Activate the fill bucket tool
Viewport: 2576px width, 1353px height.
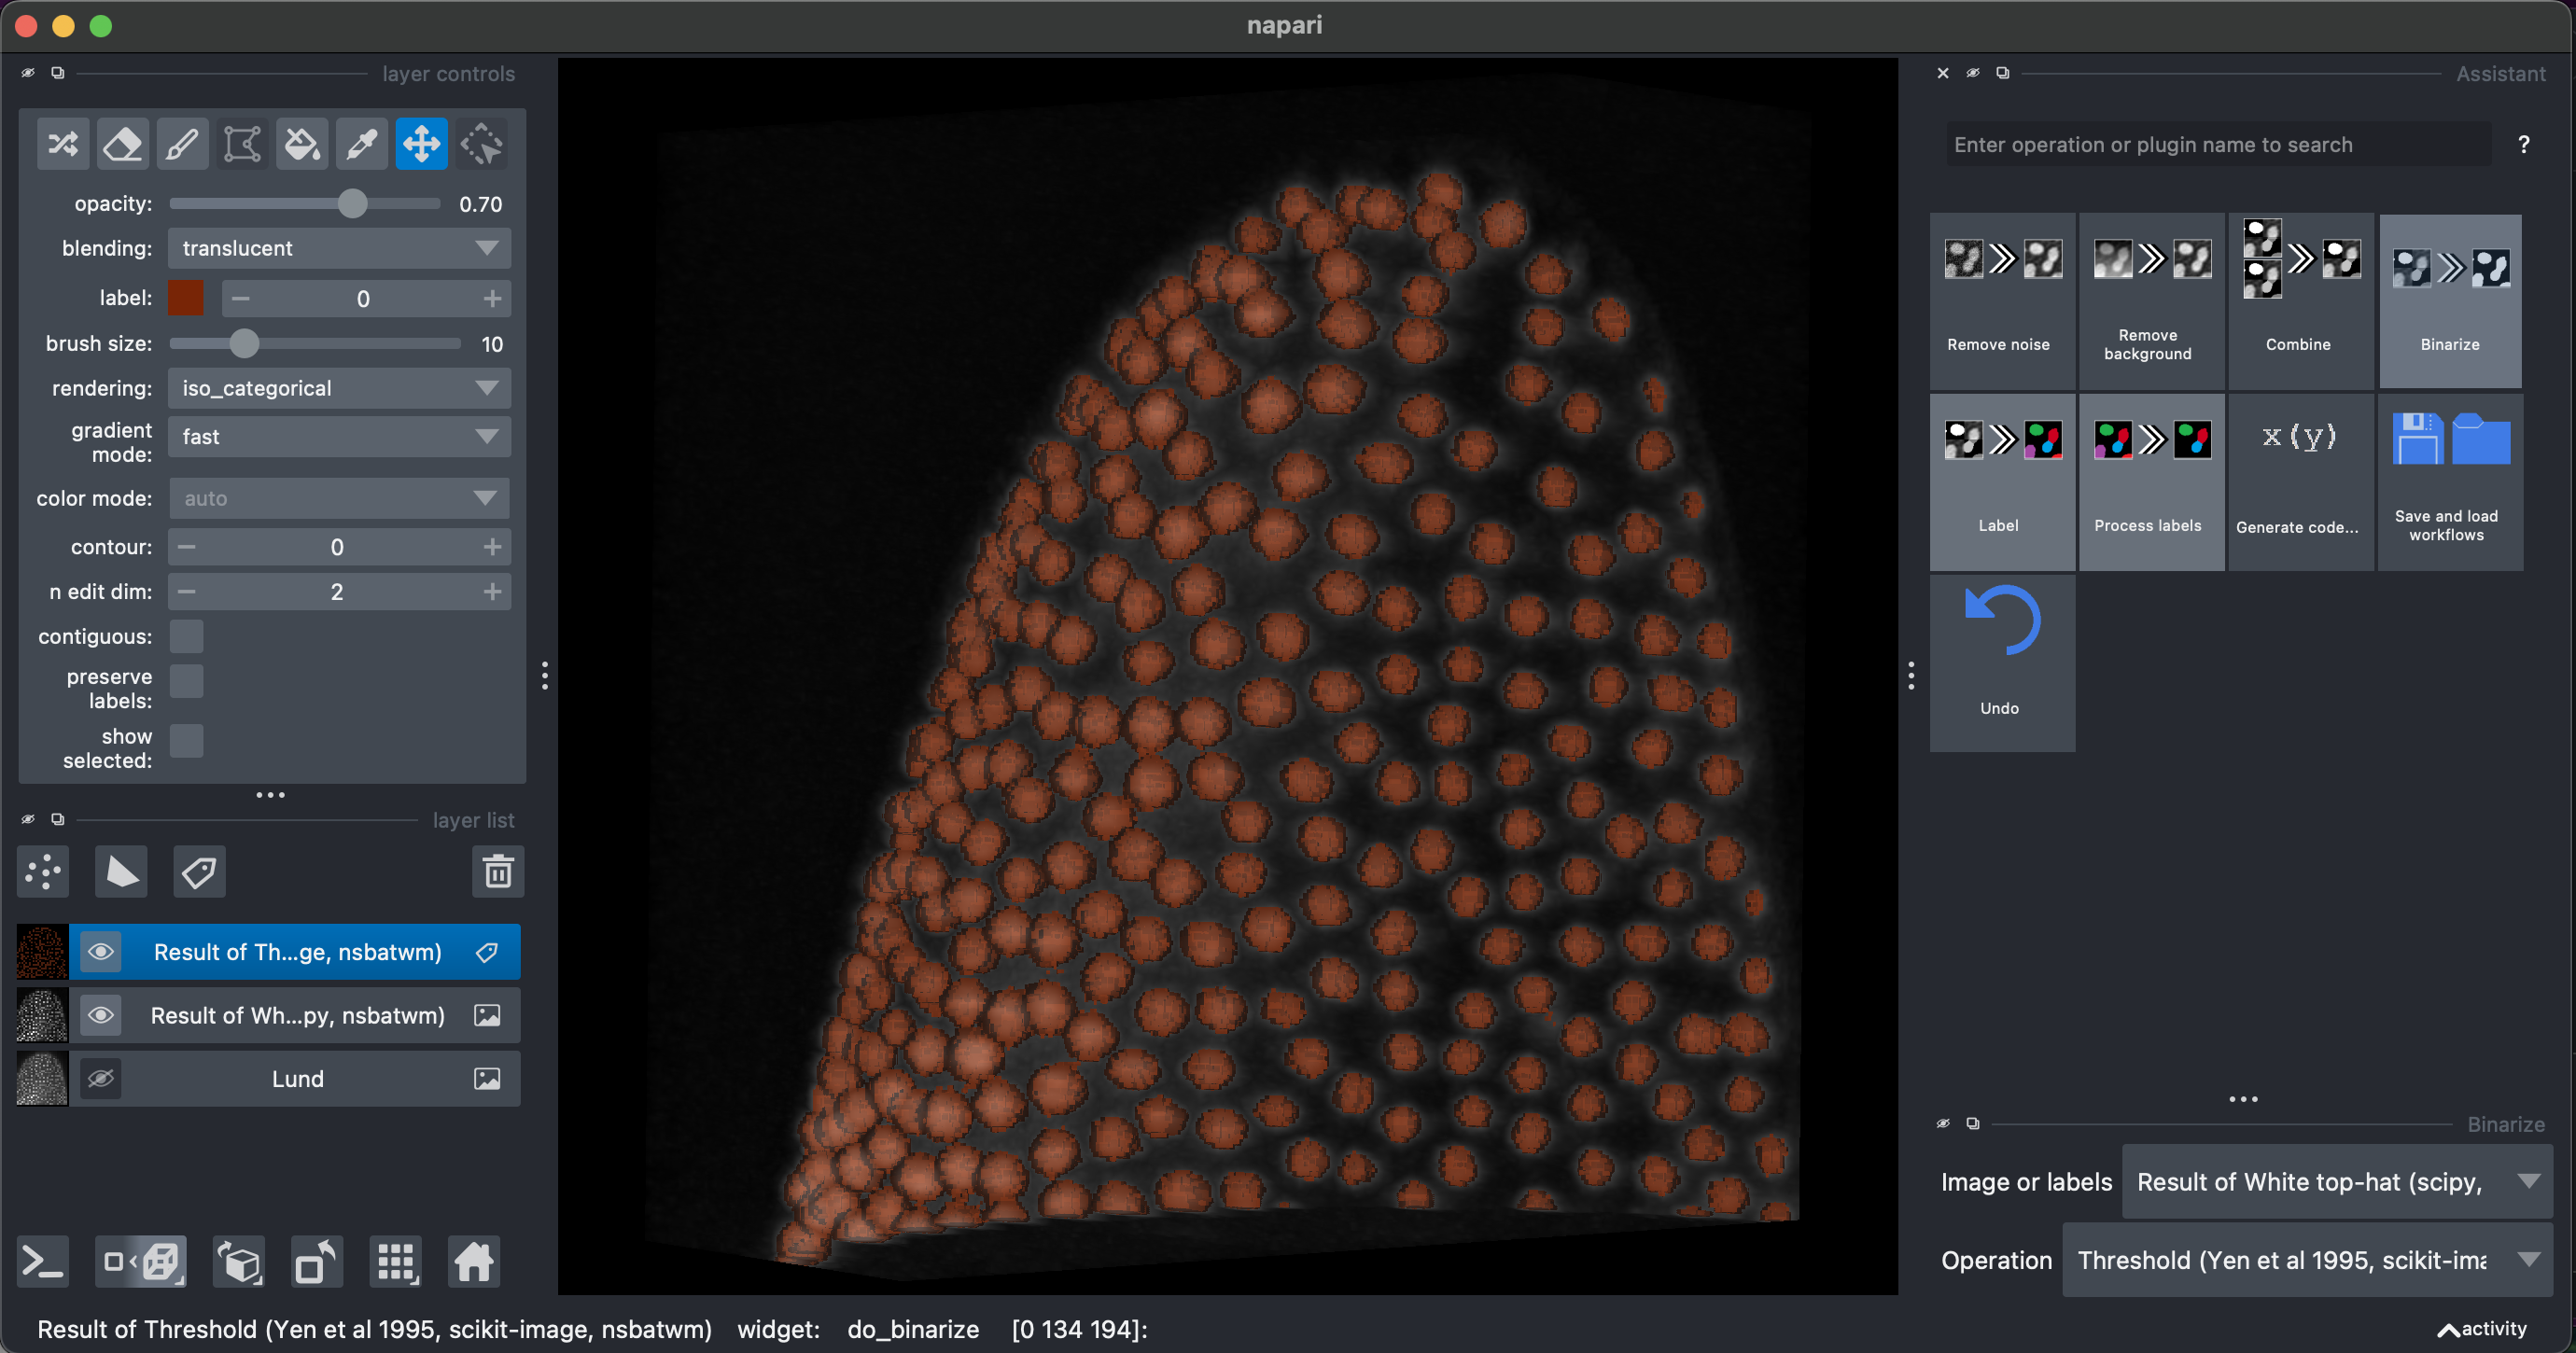302,144
